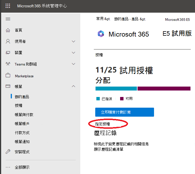The image size is (195, 174).
Task: Click the E5 試用版 title text
Action: pyautogui.click(x=177, y=33)
